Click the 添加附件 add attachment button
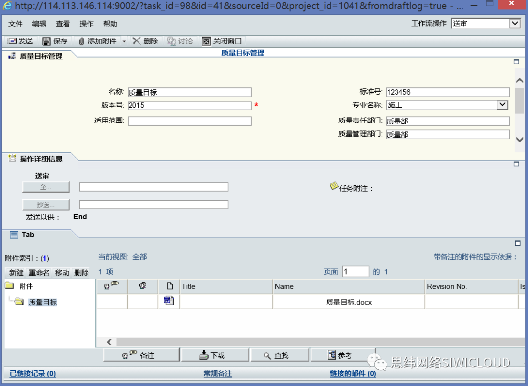The width and height of the screenshot is (528, 386). click(98, 41)
